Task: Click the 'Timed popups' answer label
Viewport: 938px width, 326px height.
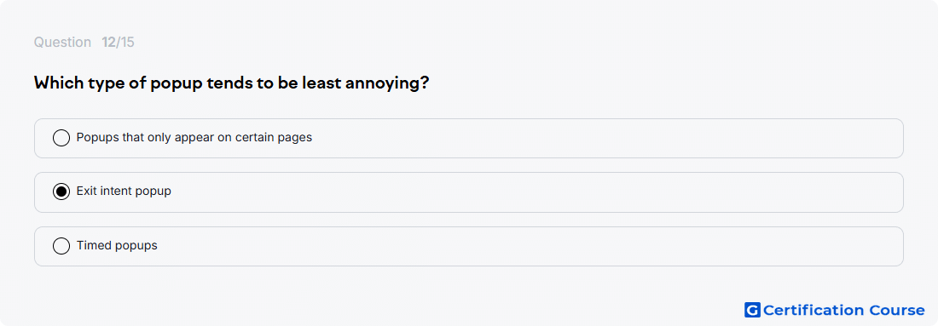Action: click(x=117, y=245)
